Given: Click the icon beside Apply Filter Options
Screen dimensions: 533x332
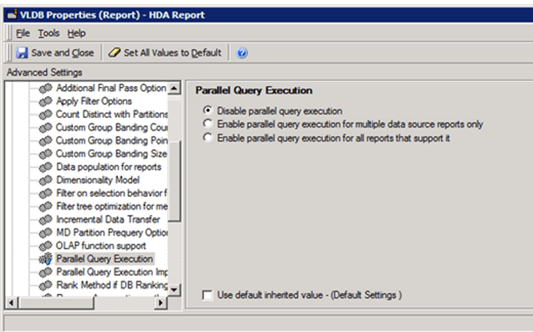Looking at the screenshot, I should tap(46, 102).
